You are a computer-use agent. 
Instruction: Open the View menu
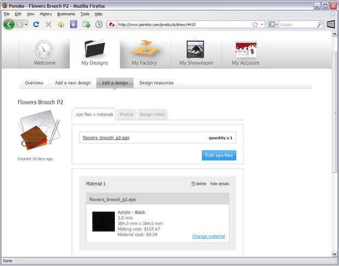coord(31,14)
